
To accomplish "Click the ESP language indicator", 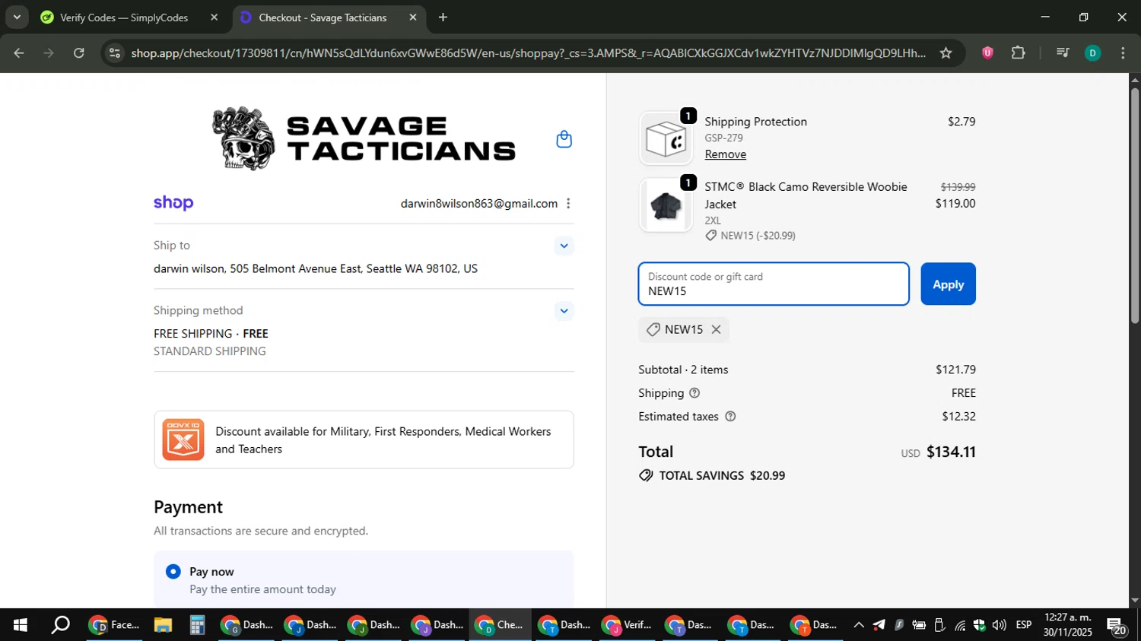I will [x=1024, y=625].
